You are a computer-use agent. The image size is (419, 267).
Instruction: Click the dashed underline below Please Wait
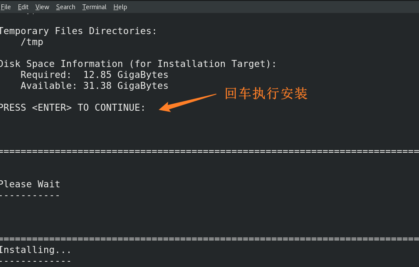point(30,195)
